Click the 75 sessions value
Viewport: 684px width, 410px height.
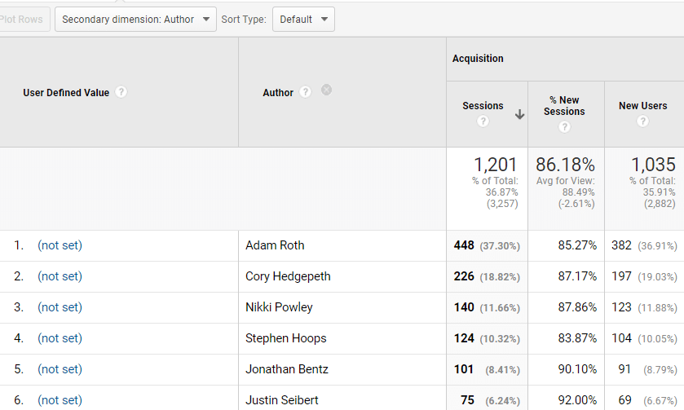pos(467,400)
